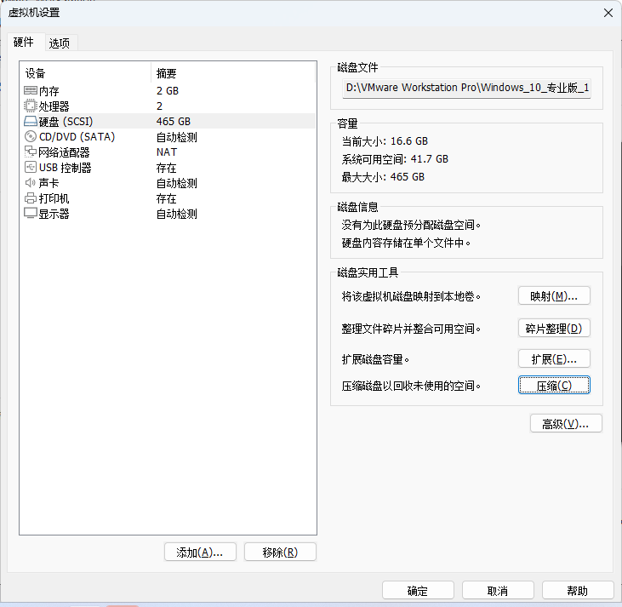Click the display (显示器) monitor icon

click(31, 214)
